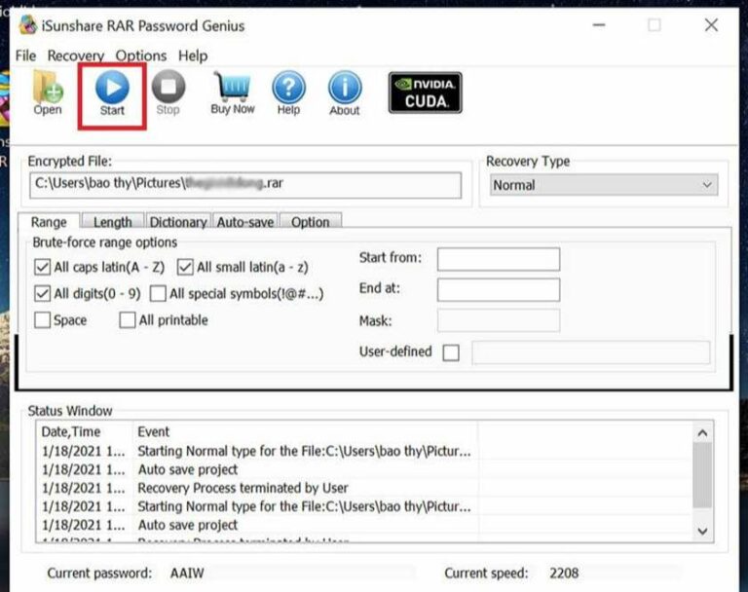Toggle All caps latin(A - Z)
The width and height of the screenshot is (748, 592).
pyautogui.click(x=42, y=267)
